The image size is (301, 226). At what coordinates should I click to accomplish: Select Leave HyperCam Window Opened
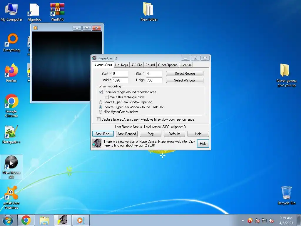pos(101,102)
